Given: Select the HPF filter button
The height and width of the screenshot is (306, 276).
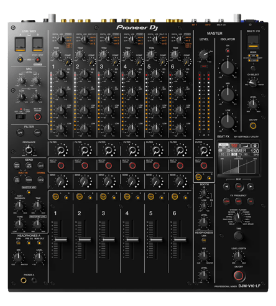Looking at the screenshot, I should [37, 132].
